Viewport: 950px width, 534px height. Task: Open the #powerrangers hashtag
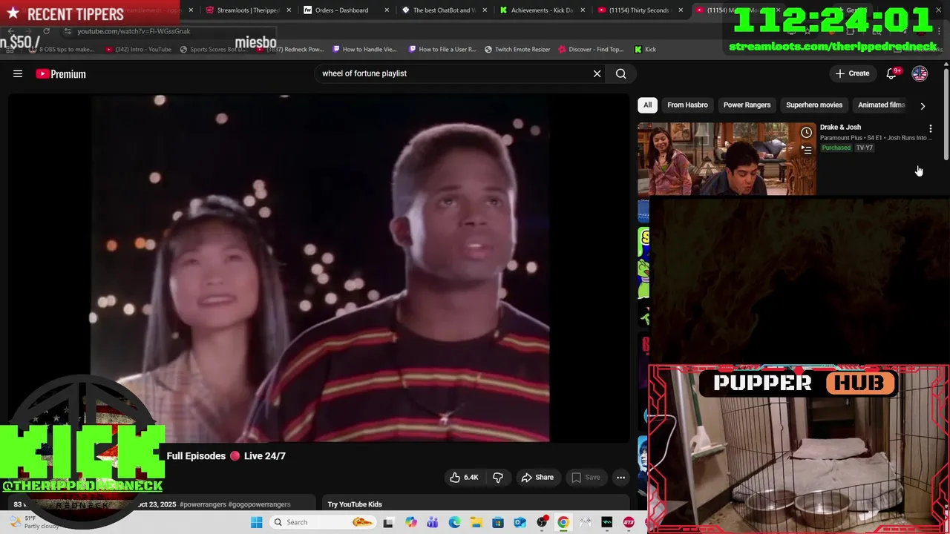(x=203, y=504)
